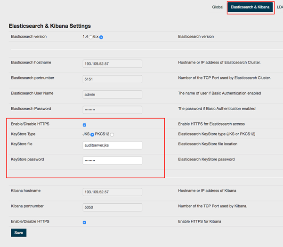Edit the KeyStore file field auditserver.jks
Screen dimensions: 283x247
112,145
